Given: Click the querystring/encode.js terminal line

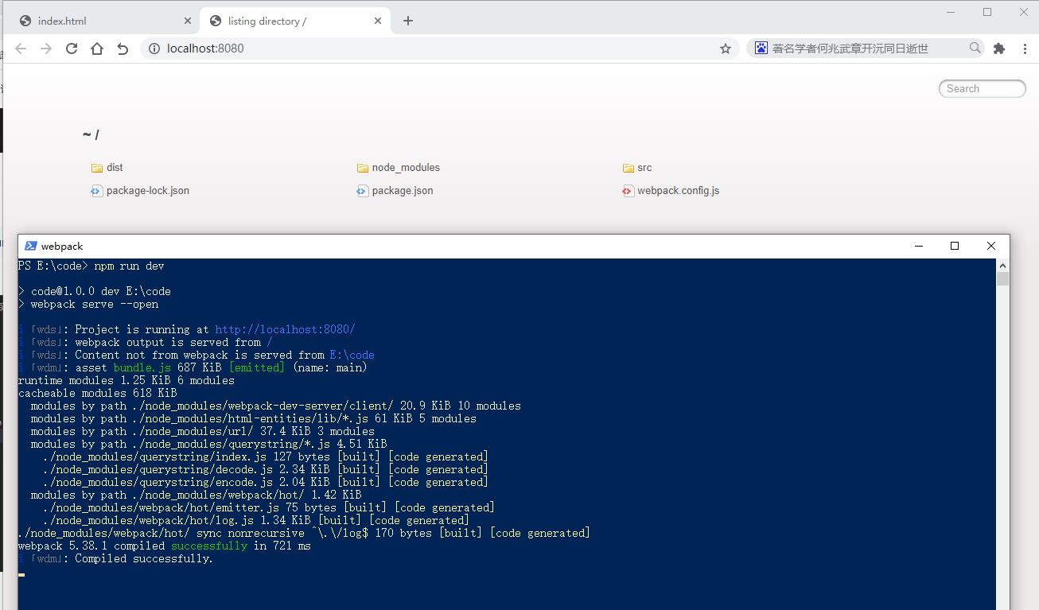Looking at the screenshot, I should [x=266, y=482].
